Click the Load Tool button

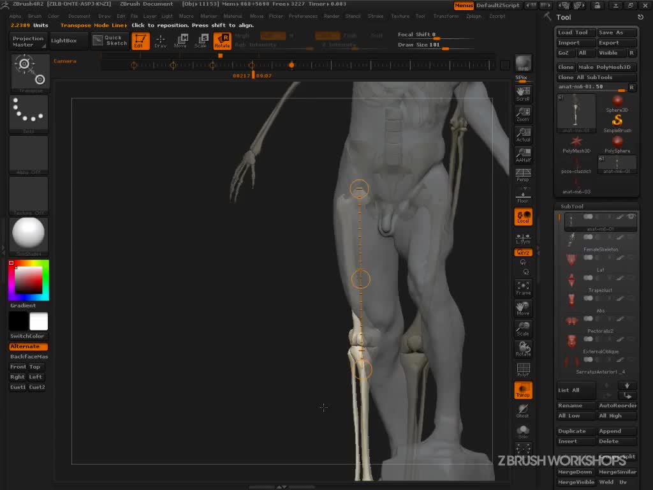coord(576,33)
